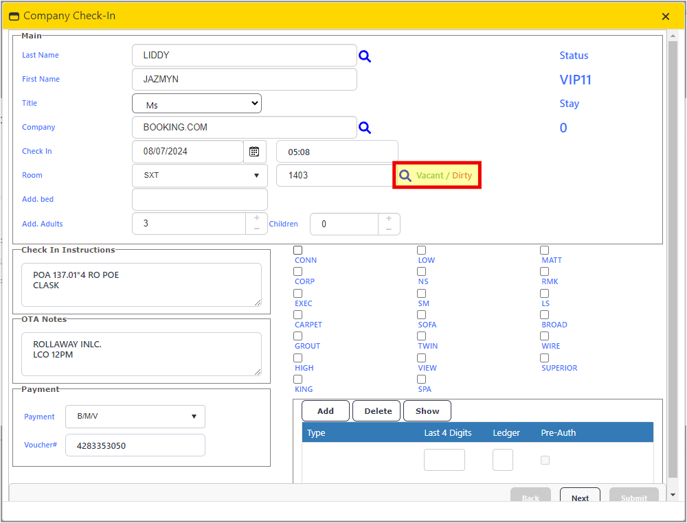Tick the CONN checkbox
Viewport: 687px width, 523px height.
[x=298, y=250]
